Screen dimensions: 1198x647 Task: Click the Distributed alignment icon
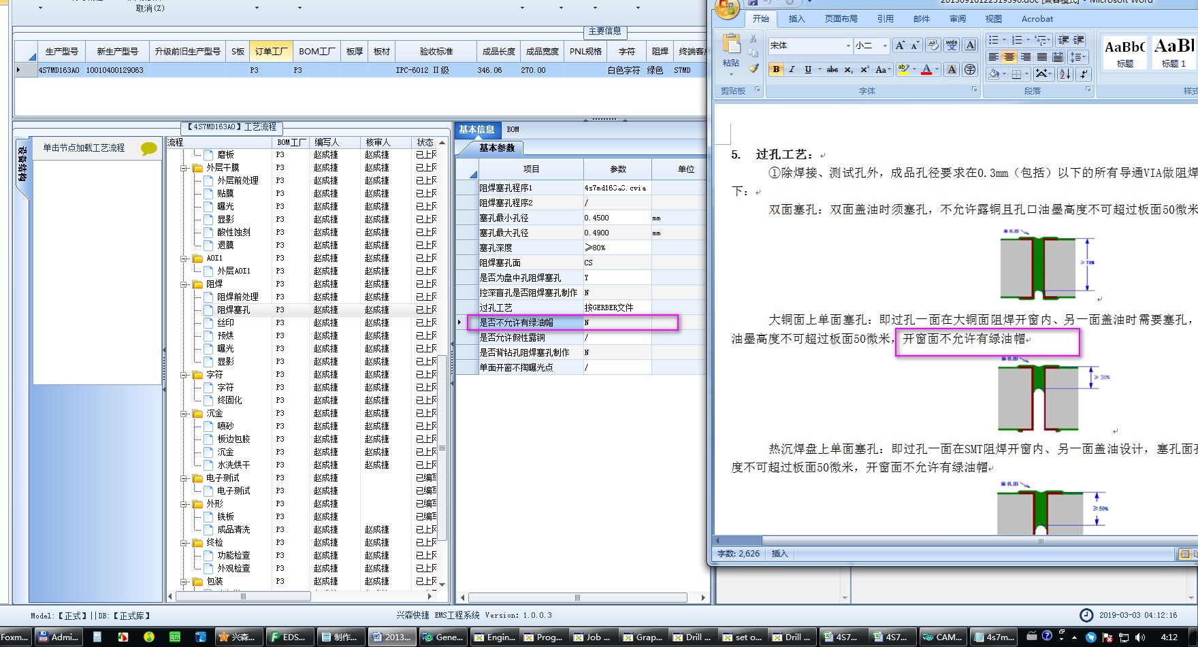point(1058,57)
